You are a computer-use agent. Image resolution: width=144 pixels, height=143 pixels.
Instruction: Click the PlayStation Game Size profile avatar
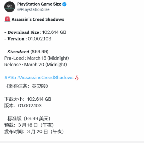(x=10, y=7)
